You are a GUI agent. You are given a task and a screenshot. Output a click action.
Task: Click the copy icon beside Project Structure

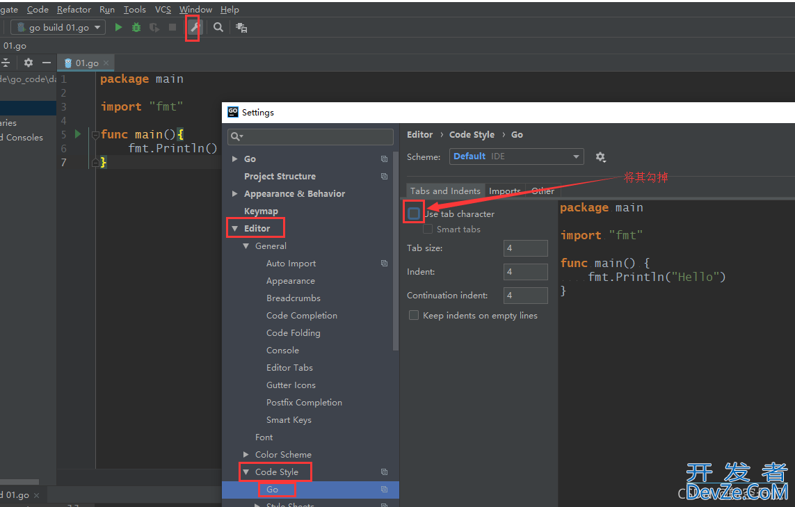tap(385, 177)
